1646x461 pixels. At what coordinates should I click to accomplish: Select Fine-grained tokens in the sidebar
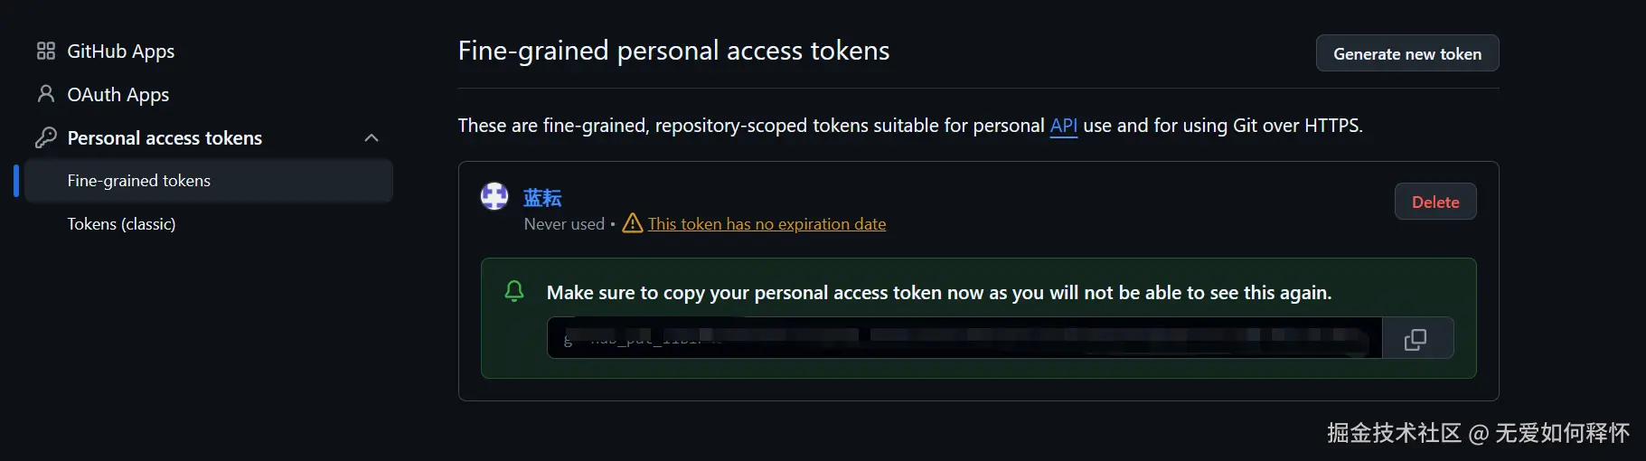pos(138,181)
